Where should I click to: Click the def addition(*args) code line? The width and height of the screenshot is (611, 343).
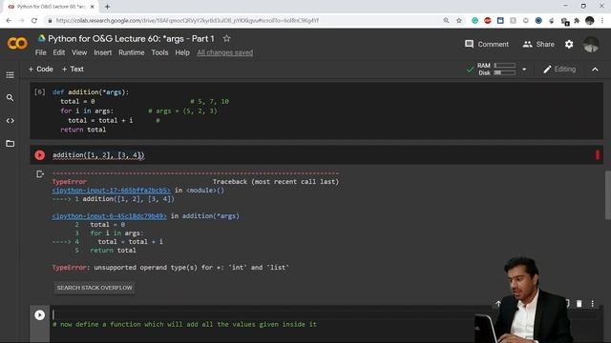point(91,92)
